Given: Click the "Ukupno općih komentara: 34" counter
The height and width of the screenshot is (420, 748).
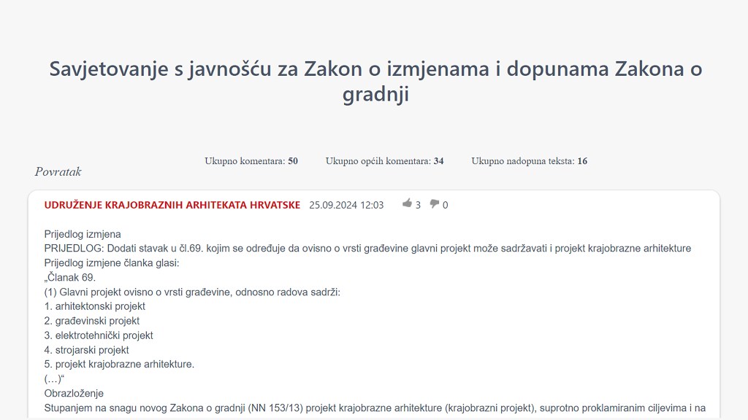Looking at the screenshot, I should (384, 160).
